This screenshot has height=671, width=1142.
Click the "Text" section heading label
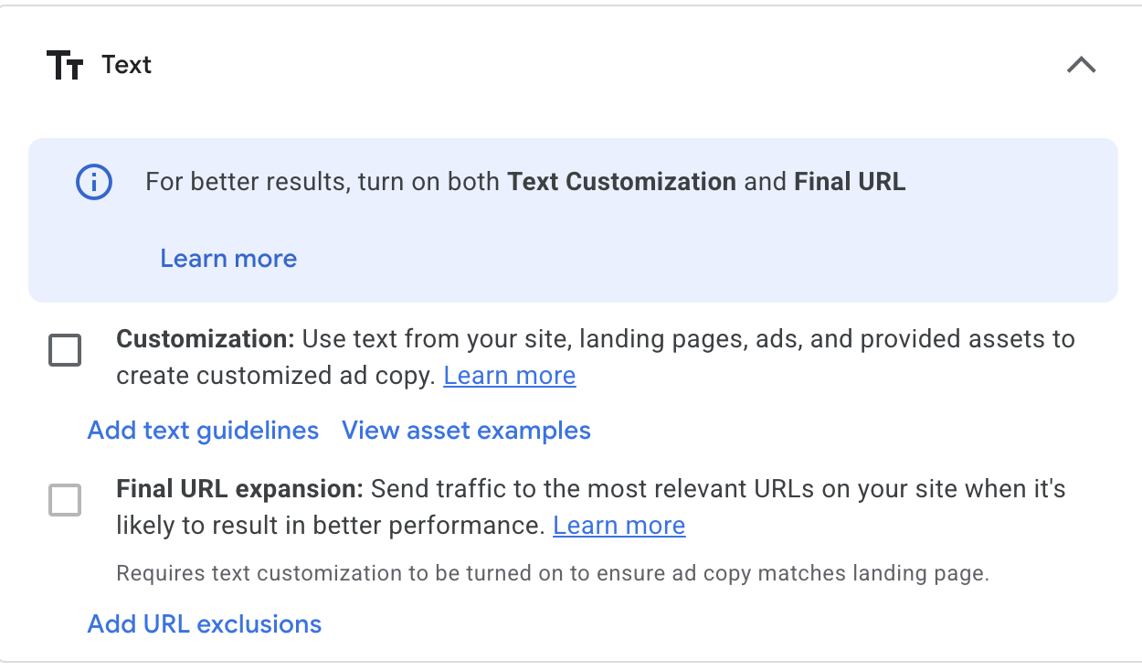point(127,65)
